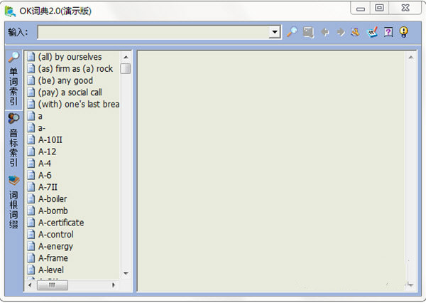The width and height of the screenshot is (426, 303).
Task: Select entry "(pay) a social call"
Action: point(70,92)
